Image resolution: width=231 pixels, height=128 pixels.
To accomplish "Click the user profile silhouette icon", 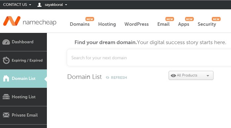I will (x=39, y=5).
